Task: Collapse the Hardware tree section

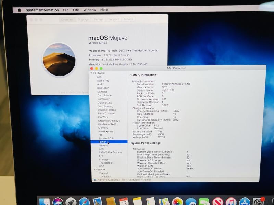Action: click(91, 73)
